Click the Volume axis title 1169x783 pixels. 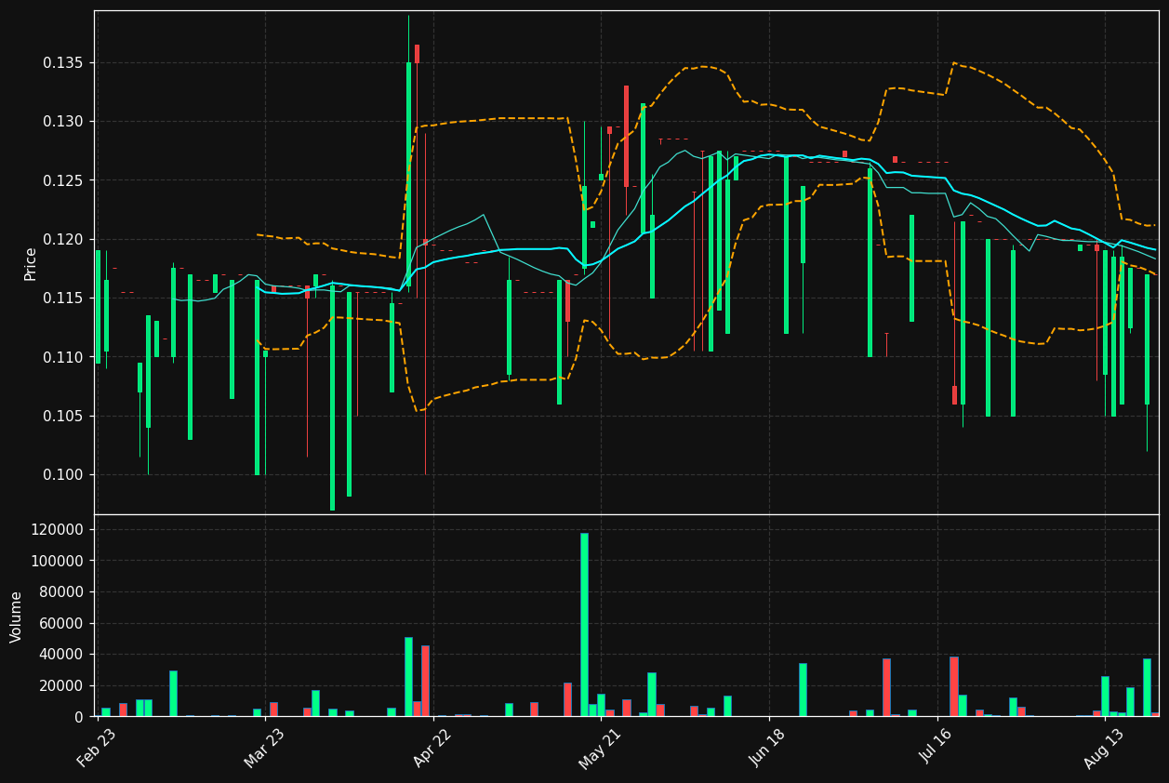[x=17, y=617]
